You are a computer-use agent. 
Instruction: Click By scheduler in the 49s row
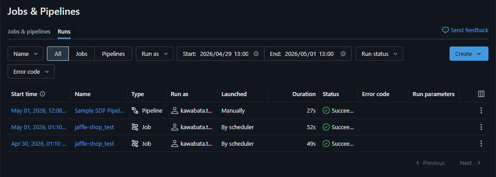(237, 143)
